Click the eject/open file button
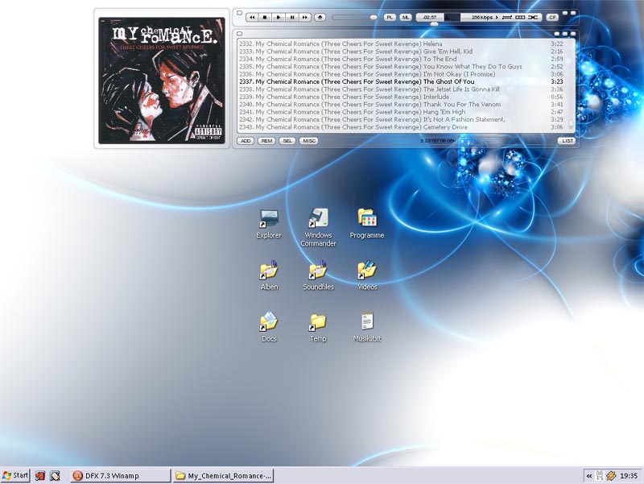Image resolution: width=644 pixels, height=484 pixels. (320, 17)
